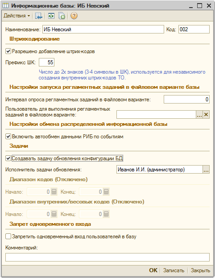Click into the Наименование input field
The image size is (215, 278).
pyautogui.click(x=103, y=29)
